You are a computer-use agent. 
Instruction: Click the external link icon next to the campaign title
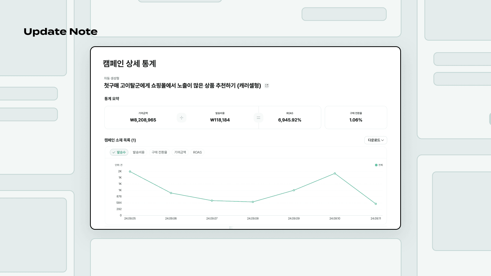pyautogui.click(x=266, y=86)
